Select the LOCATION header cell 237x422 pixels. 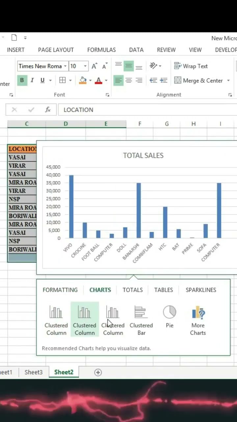point(22,149)
